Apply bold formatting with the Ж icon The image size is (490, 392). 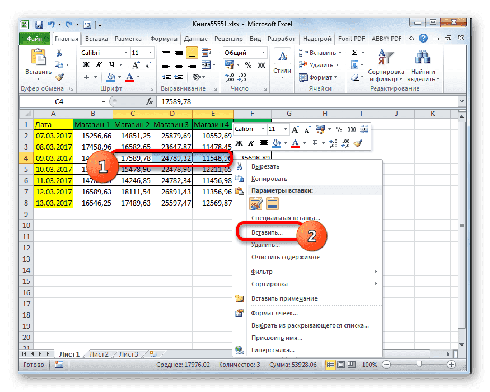point(85,66)
